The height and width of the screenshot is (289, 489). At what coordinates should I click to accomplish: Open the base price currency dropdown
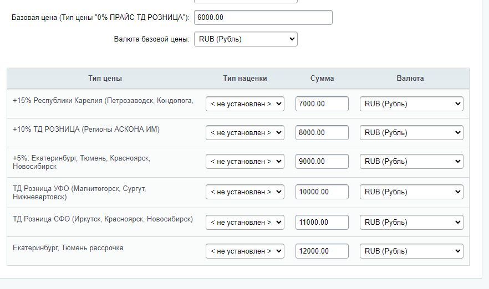pos(246,39)
